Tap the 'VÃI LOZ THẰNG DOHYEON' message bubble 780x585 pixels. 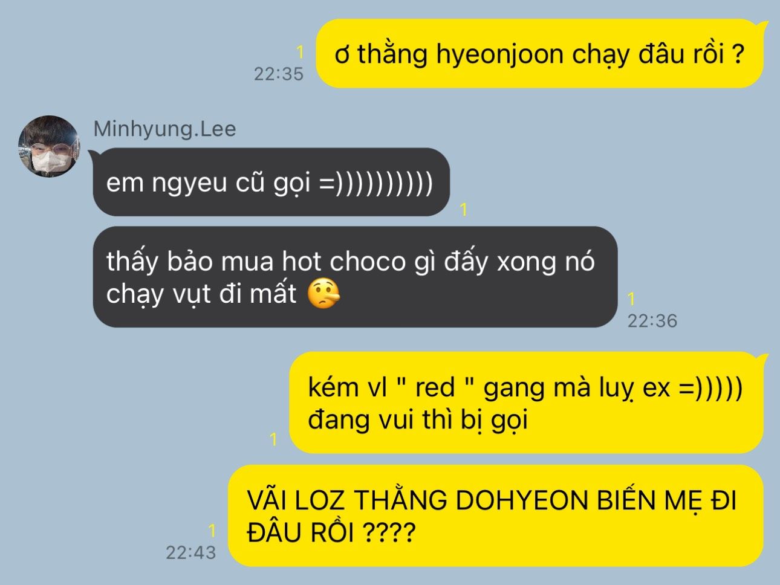tap(496, 516)
